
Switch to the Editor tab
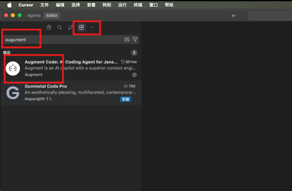click(52, 16)
